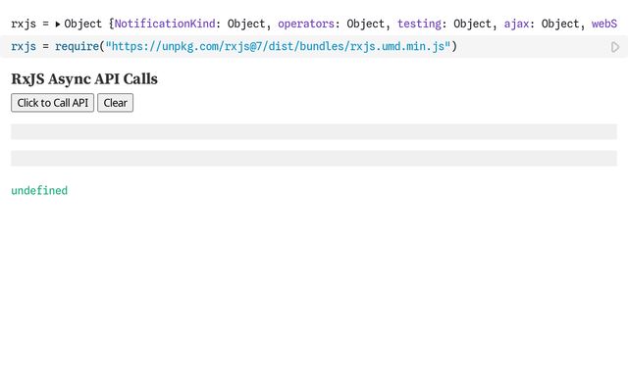628x392 pixels.
Task: Select the unpkg URL string in the code
Action: point(278,47)
